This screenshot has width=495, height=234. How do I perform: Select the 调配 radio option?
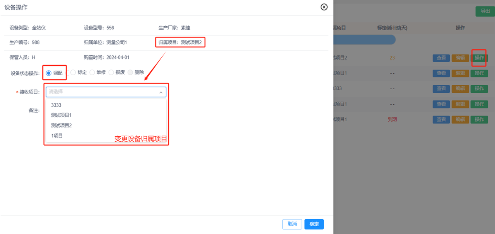(x=49, y=73)
